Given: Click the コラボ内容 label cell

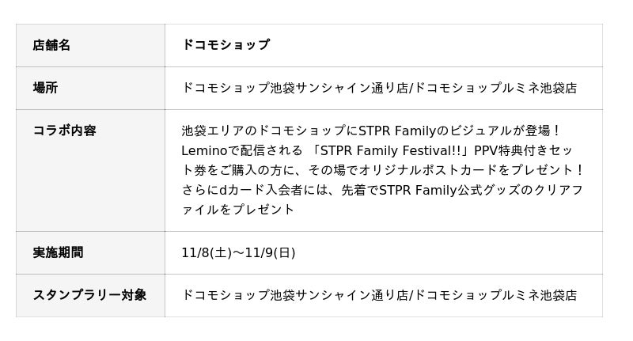Looking at the screenshot, I should pos(64,131).
